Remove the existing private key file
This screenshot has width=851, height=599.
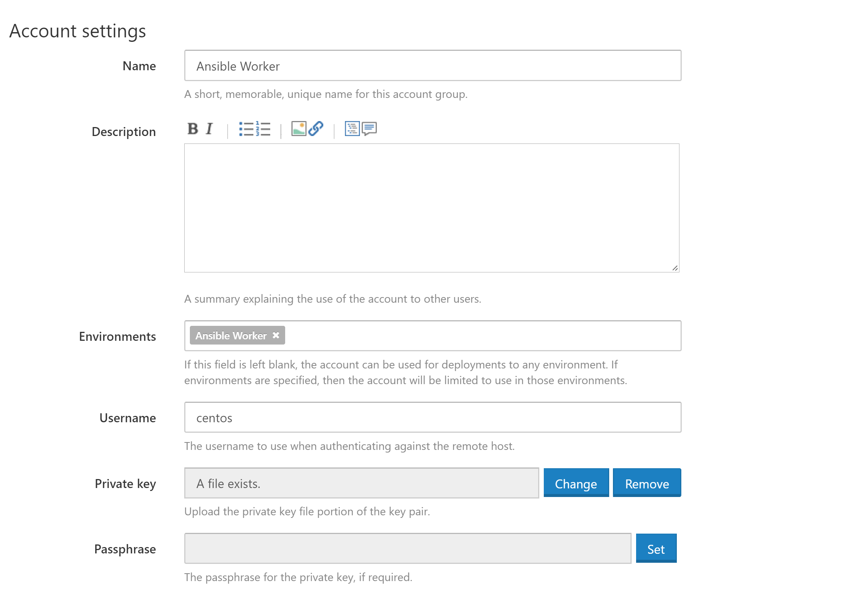tap(646, 484)
